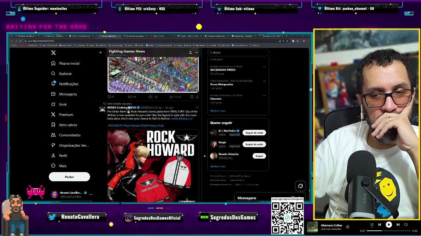
Task: Click browser reload button
Action: (20, 41)
